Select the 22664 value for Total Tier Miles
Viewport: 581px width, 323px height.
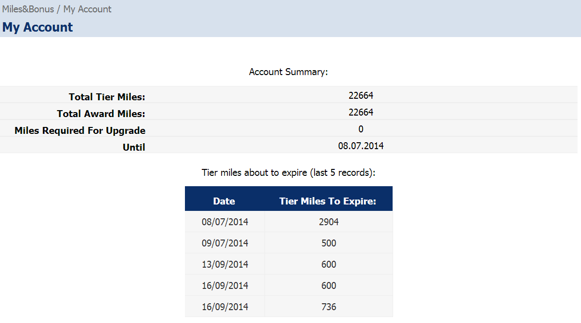(x=360, y=95)
